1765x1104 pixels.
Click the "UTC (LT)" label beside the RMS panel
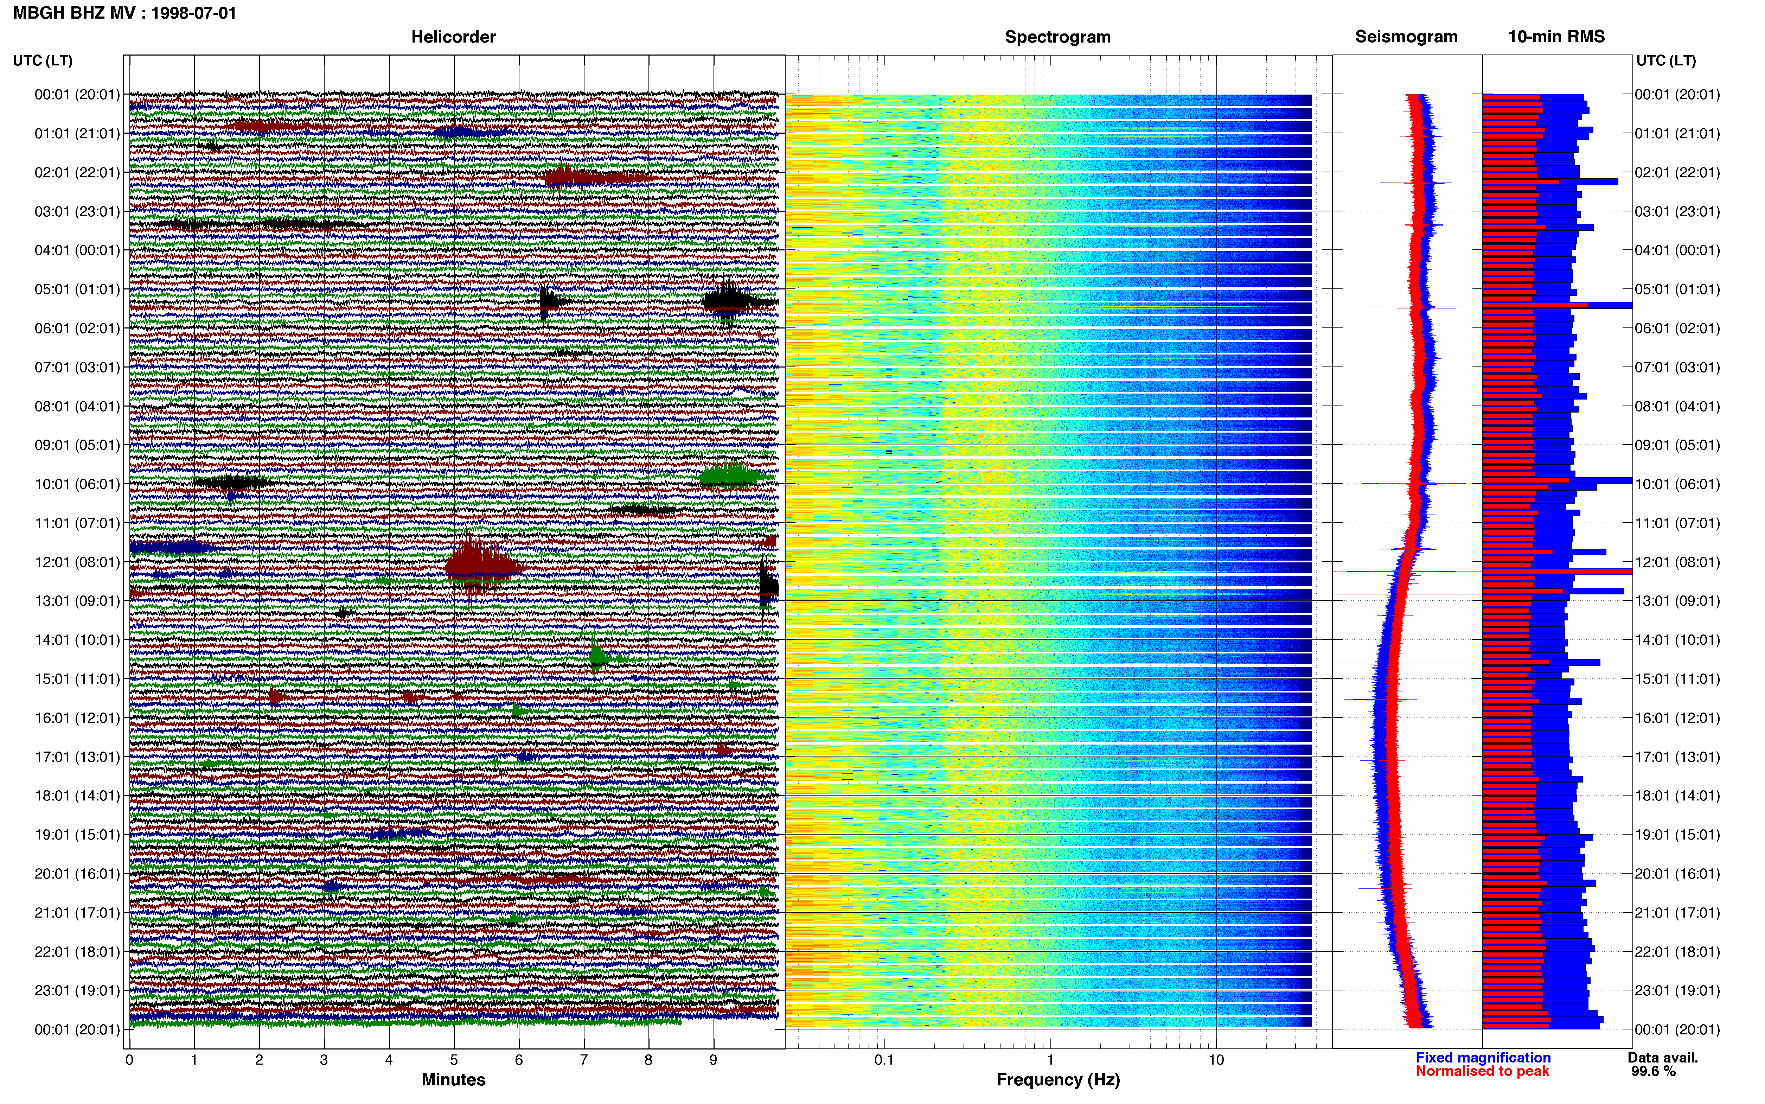(1666, 60)
